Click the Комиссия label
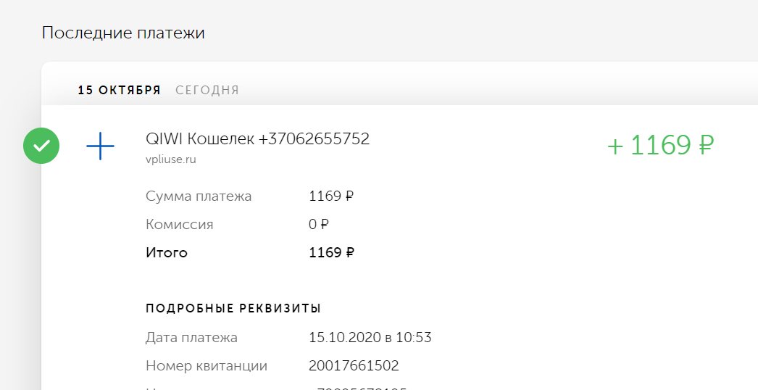The height and width of the screenshot is (390, 758). tap(179, 225)
